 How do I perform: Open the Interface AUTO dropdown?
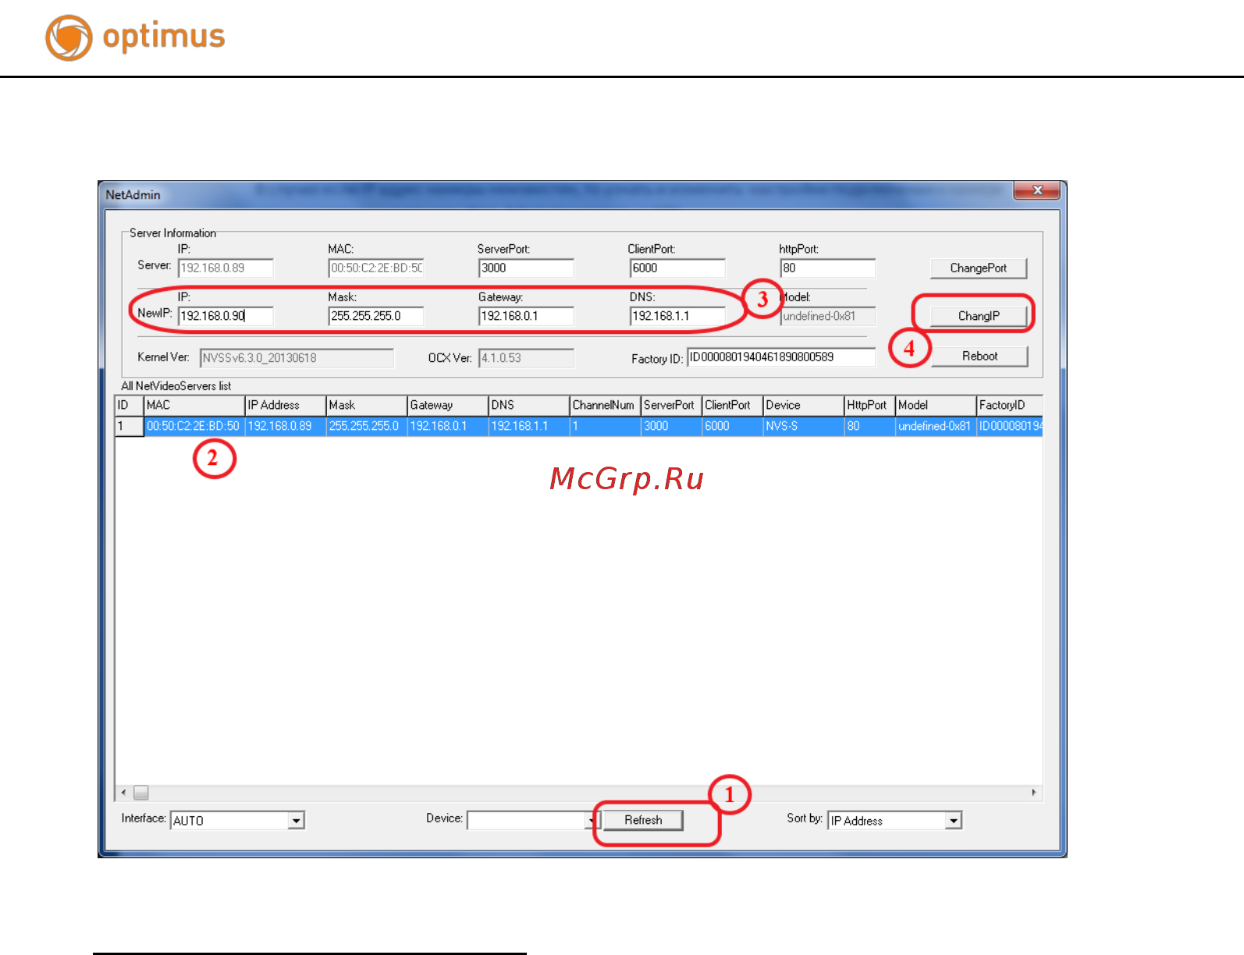point(296,821)
